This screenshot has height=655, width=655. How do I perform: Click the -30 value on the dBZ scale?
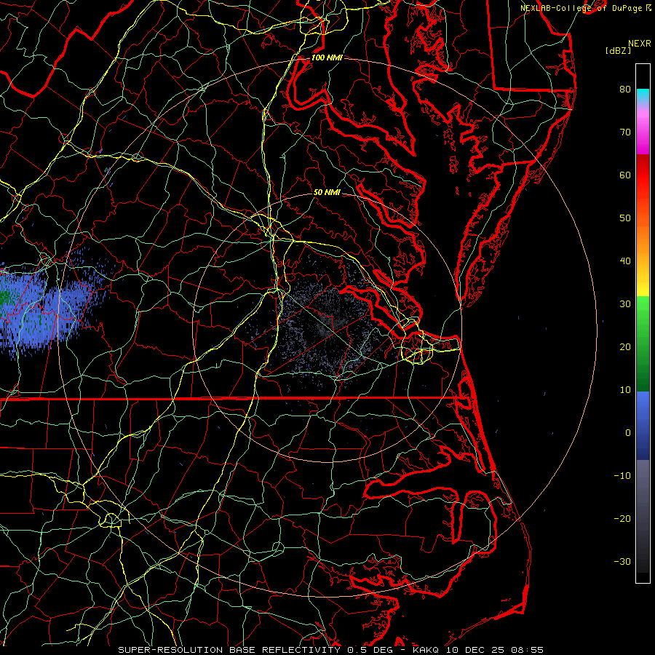click(x=622, y=561)
